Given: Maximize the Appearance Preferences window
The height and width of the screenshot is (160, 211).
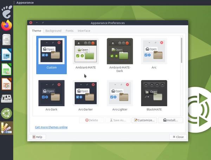Looking at the screenshot, I should pos(43,23).
